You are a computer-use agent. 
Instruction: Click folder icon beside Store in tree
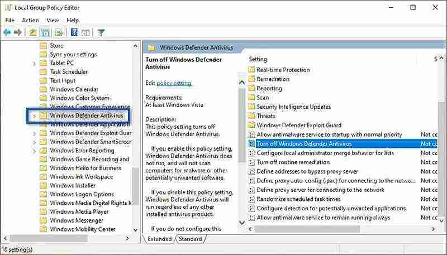click(44, 46)
